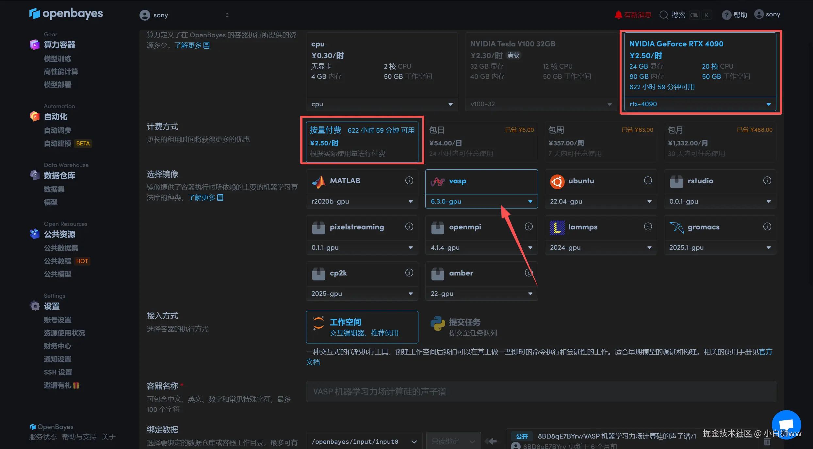Viewport: 813px width, 449px height.
Task: Click the openbayes logo
Action: coord(66,13)
